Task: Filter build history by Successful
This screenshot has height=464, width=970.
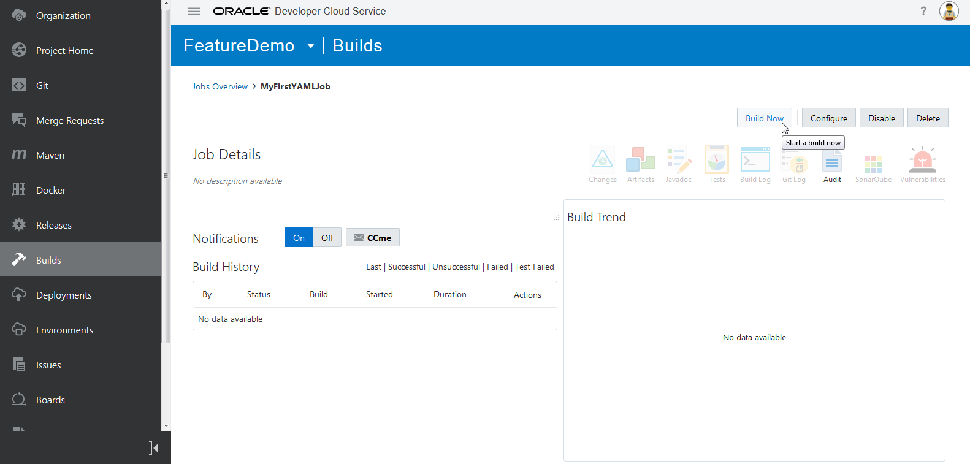Action: coord(407,267)
